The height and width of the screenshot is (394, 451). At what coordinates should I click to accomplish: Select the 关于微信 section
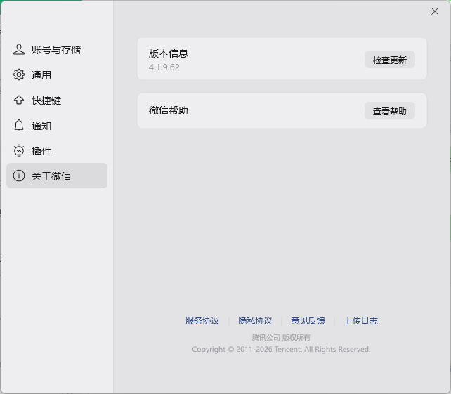click(x=57, y=176)
